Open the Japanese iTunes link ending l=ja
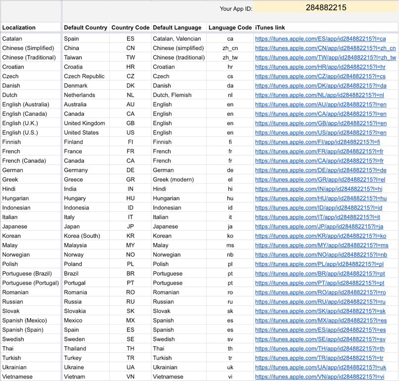The width and height of the screenshot is (399, 381). pyautogui.click(x=319, y=227)
